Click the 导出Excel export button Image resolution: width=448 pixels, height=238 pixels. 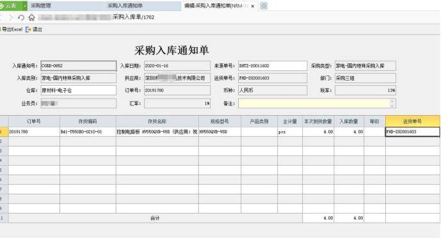point(12,29)
